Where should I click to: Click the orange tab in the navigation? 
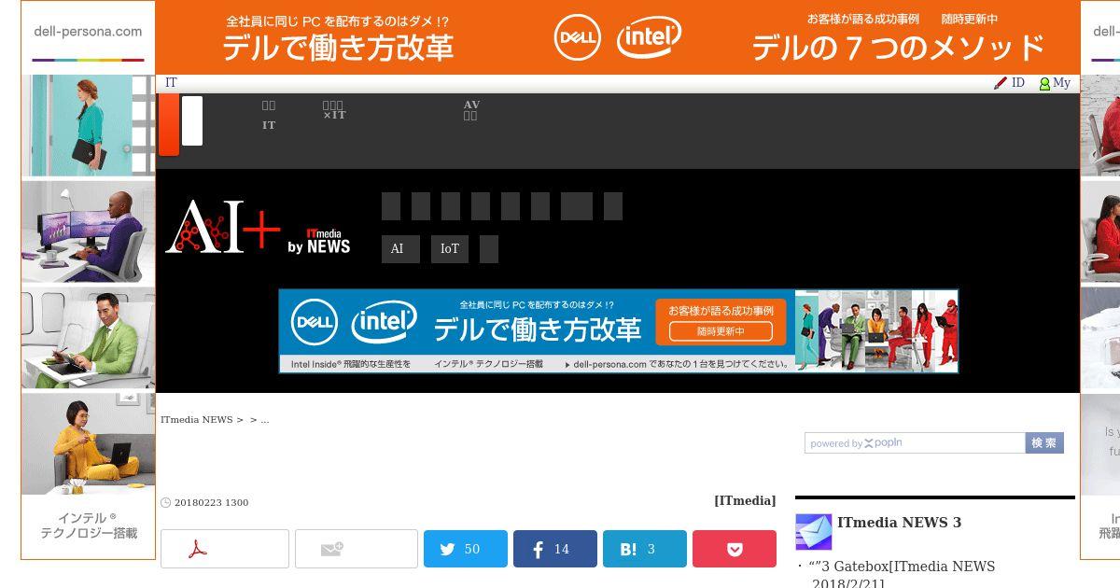coord(169,124)
